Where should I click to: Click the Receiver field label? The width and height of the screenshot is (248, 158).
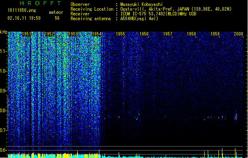(x=80, y=14)
